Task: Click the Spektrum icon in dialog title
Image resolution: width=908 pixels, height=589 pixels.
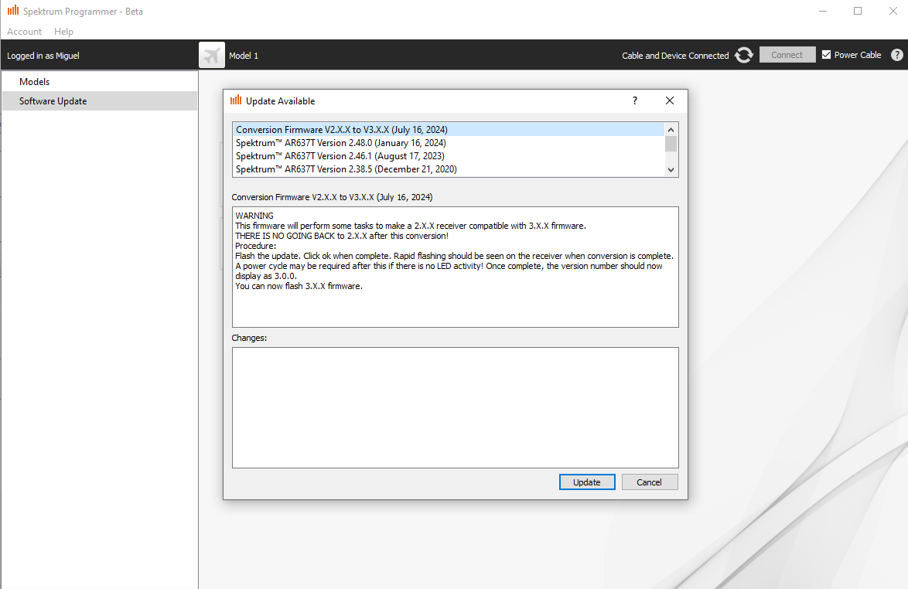Action: pos(236,100)
